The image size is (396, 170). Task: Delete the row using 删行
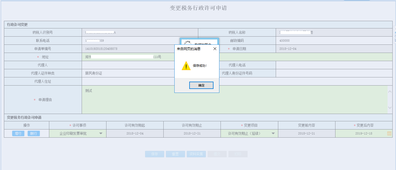(34, 133)
